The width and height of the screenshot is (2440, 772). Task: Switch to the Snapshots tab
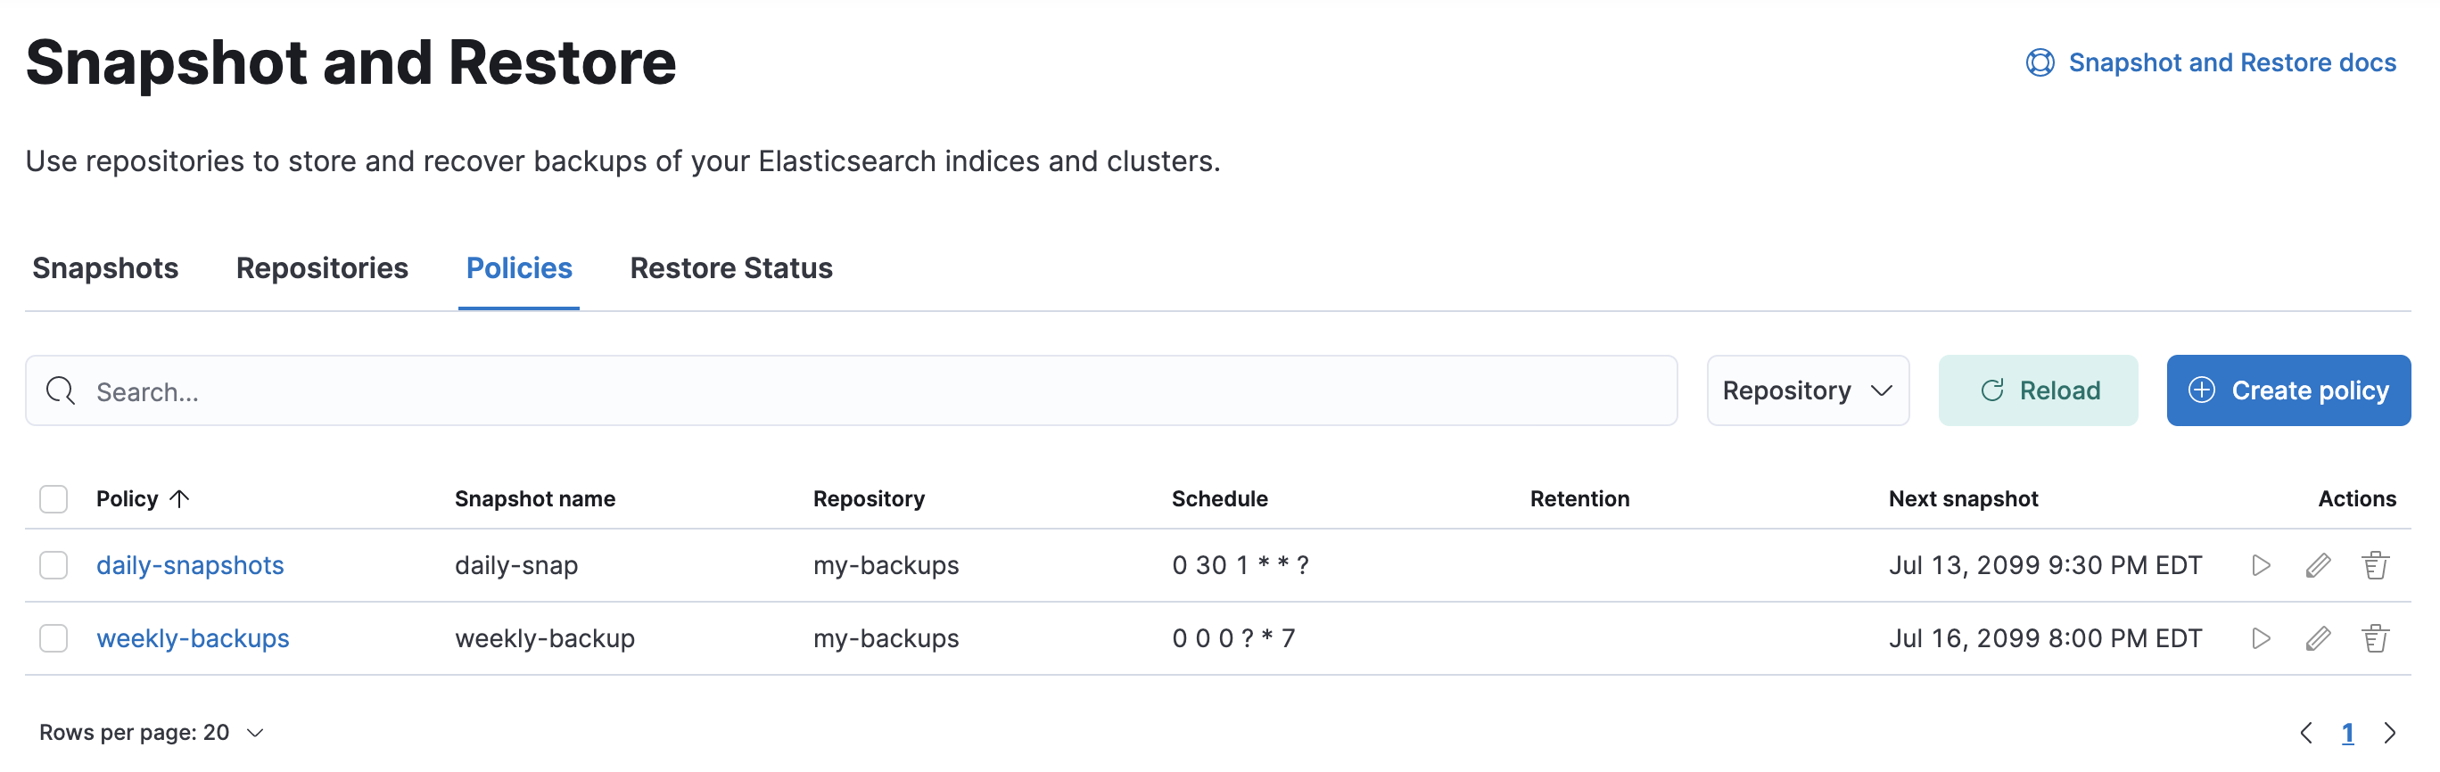coord(105,269)
